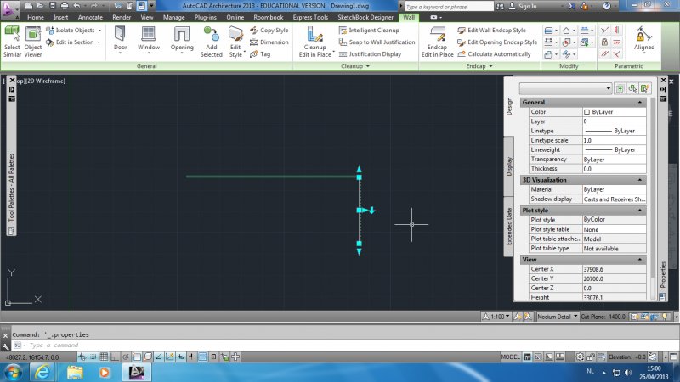The image size is (680, 382).
Task: Toggle Polar Tracking in status bar
Action: coord(126,357)
